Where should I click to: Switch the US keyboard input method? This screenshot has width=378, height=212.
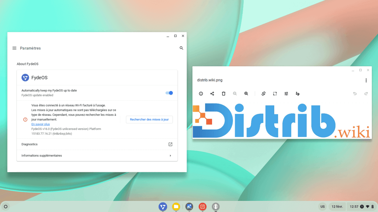pyautogui.click(x=323, y=207)
